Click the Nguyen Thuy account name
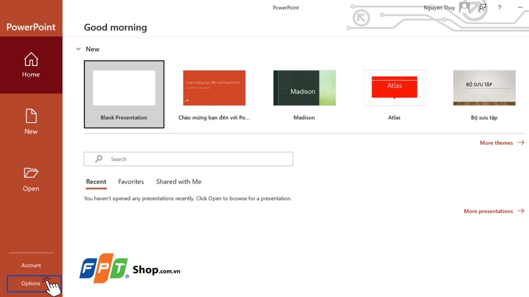Image resolution: width=529 pixels, height=297 pixels. 439,8
